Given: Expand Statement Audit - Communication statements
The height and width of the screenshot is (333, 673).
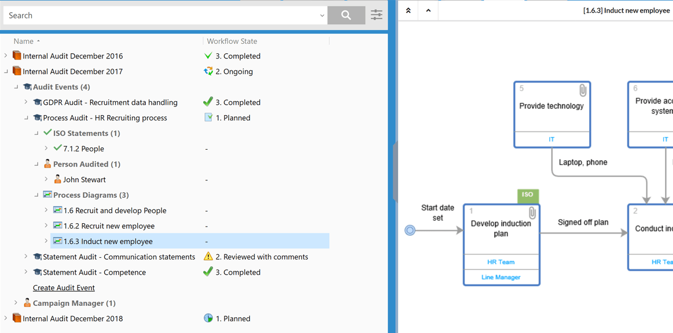Looking at the screenshot, I should pyautogui.click(x=26, y=257).
